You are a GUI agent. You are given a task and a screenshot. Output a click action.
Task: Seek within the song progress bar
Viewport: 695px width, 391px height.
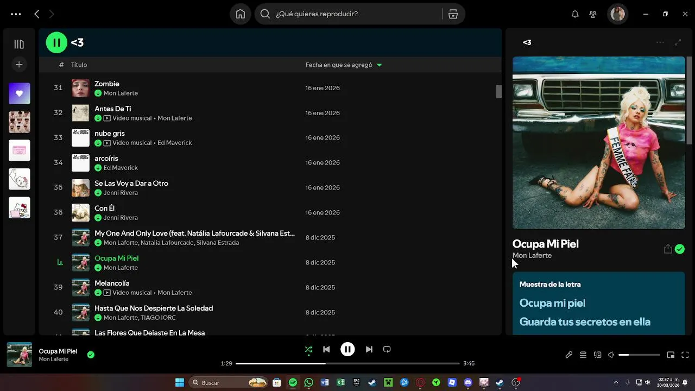(x=347, y=363)
